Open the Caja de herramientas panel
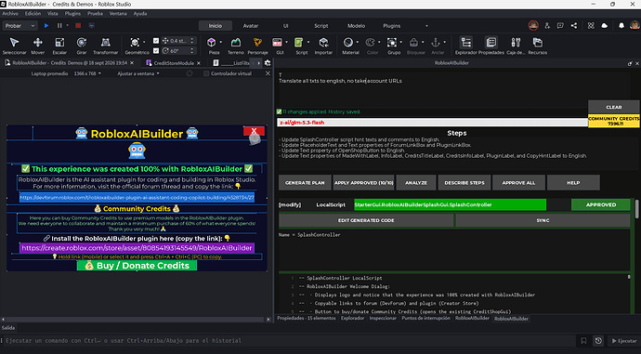 click(x=516, y=46)
